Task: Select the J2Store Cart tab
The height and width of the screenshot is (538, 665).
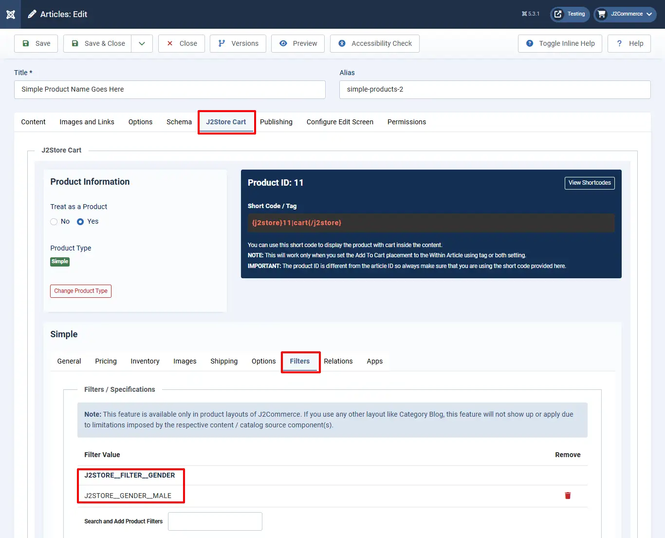Action: click(x=226, y=122)
